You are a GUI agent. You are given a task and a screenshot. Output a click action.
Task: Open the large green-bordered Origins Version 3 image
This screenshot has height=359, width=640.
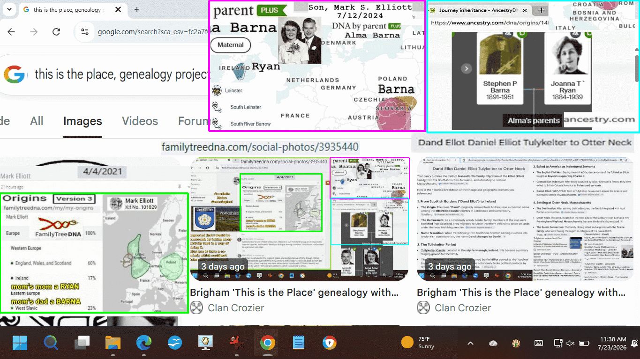pos(94,253)
